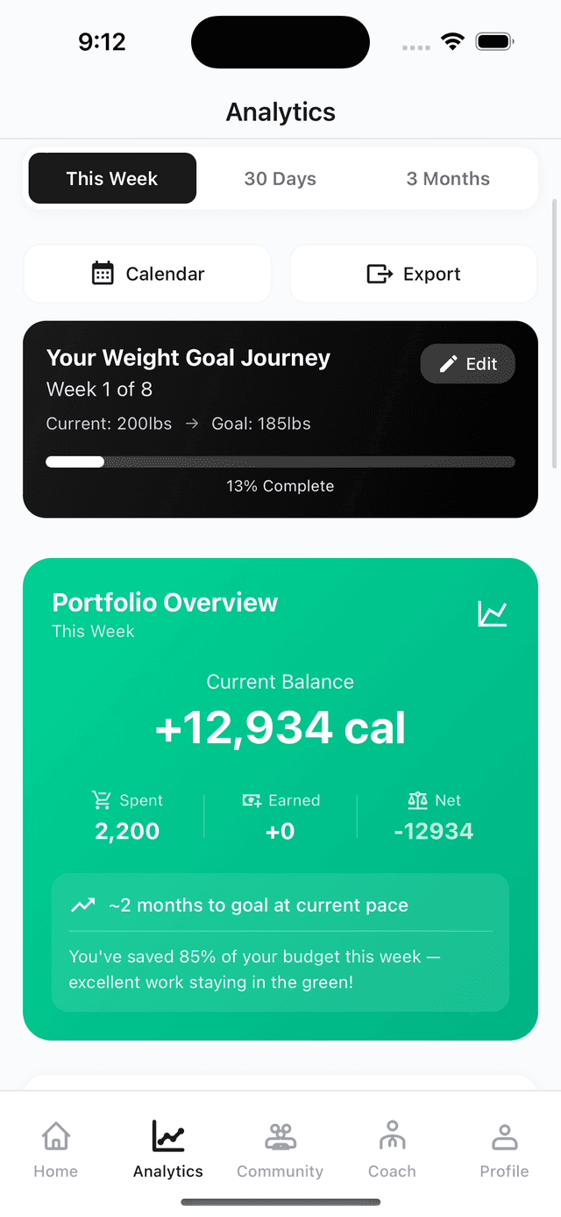561x1217 pixels.
Task: Export analytics data
Action: tap(413, 273)
